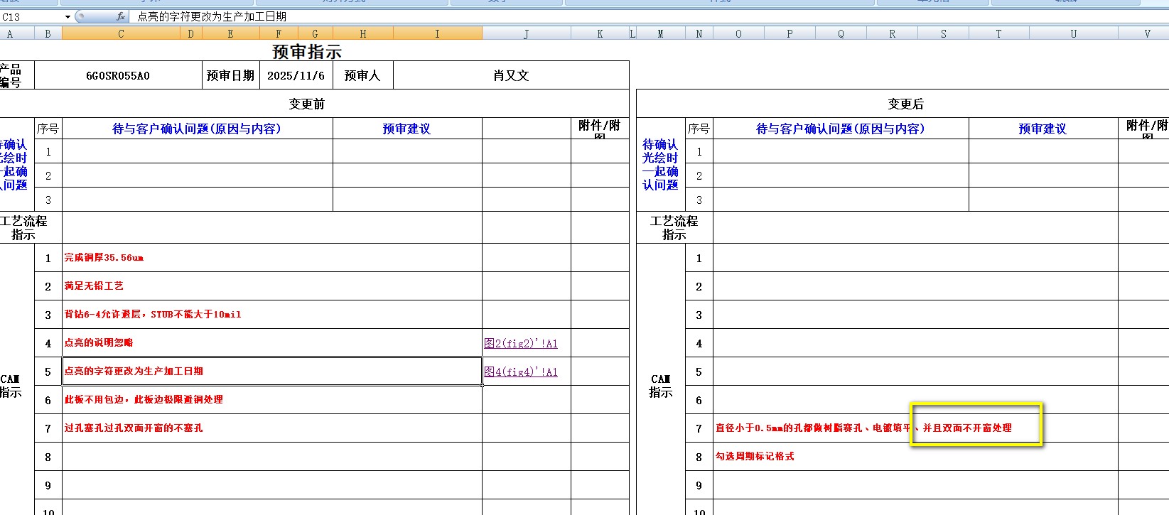This screenshot has height=515, width=1169.
Task: Select column header T
Action: tap(998, 33)
